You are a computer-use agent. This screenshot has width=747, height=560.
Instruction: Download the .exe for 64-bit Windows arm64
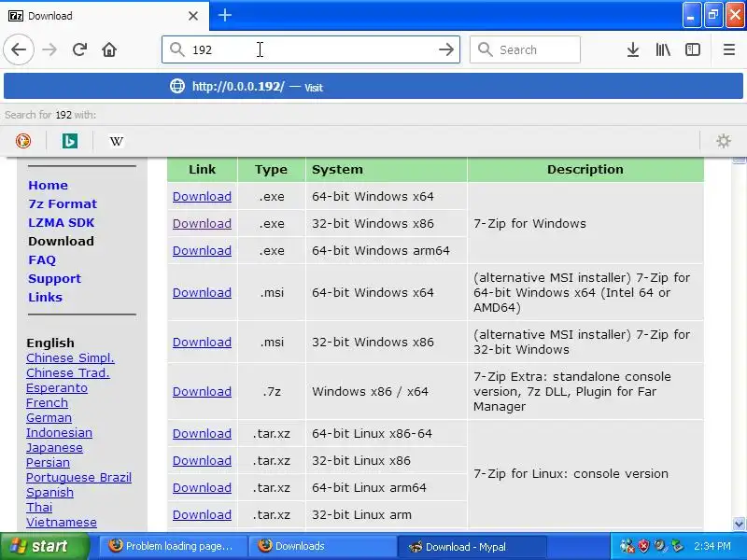pyautogui.click(x=202, y=250)
